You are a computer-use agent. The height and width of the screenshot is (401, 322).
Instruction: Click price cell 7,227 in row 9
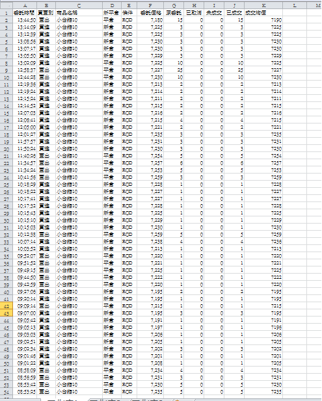pyautogui.click(x=150, y=70)
